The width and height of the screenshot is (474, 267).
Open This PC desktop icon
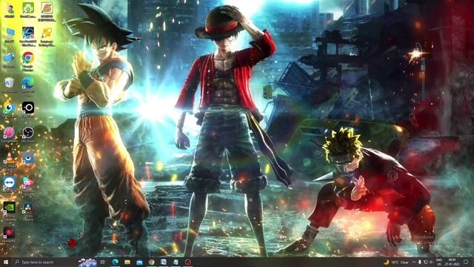click(x=9, y=35)
